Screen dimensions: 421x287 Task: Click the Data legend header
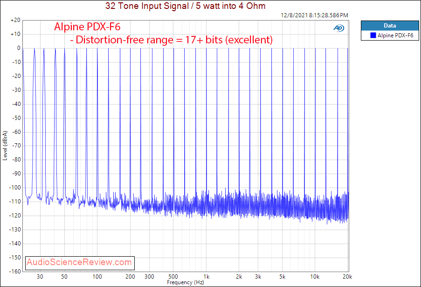(x=390, y=26)
